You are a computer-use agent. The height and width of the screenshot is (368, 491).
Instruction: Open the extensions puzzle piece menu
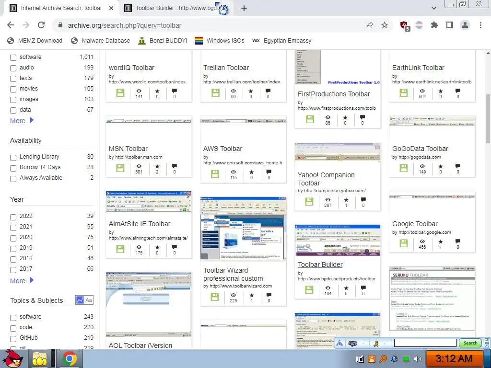coord(434,25)
